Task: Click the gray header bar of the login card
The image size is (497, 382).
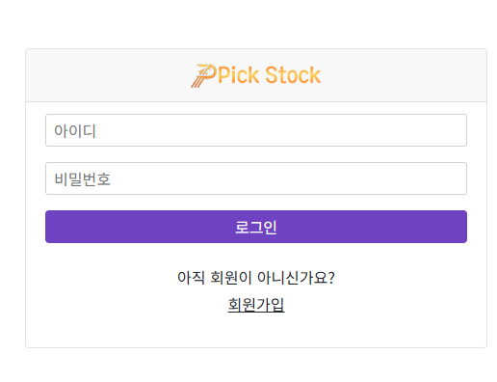Action: tap(256, 75)
